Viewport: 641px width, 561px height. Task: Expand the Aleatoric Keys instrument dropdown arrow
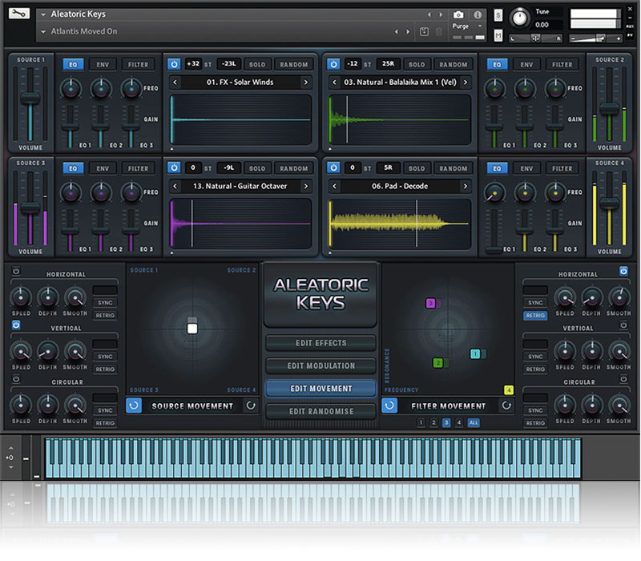click(42, 14)
